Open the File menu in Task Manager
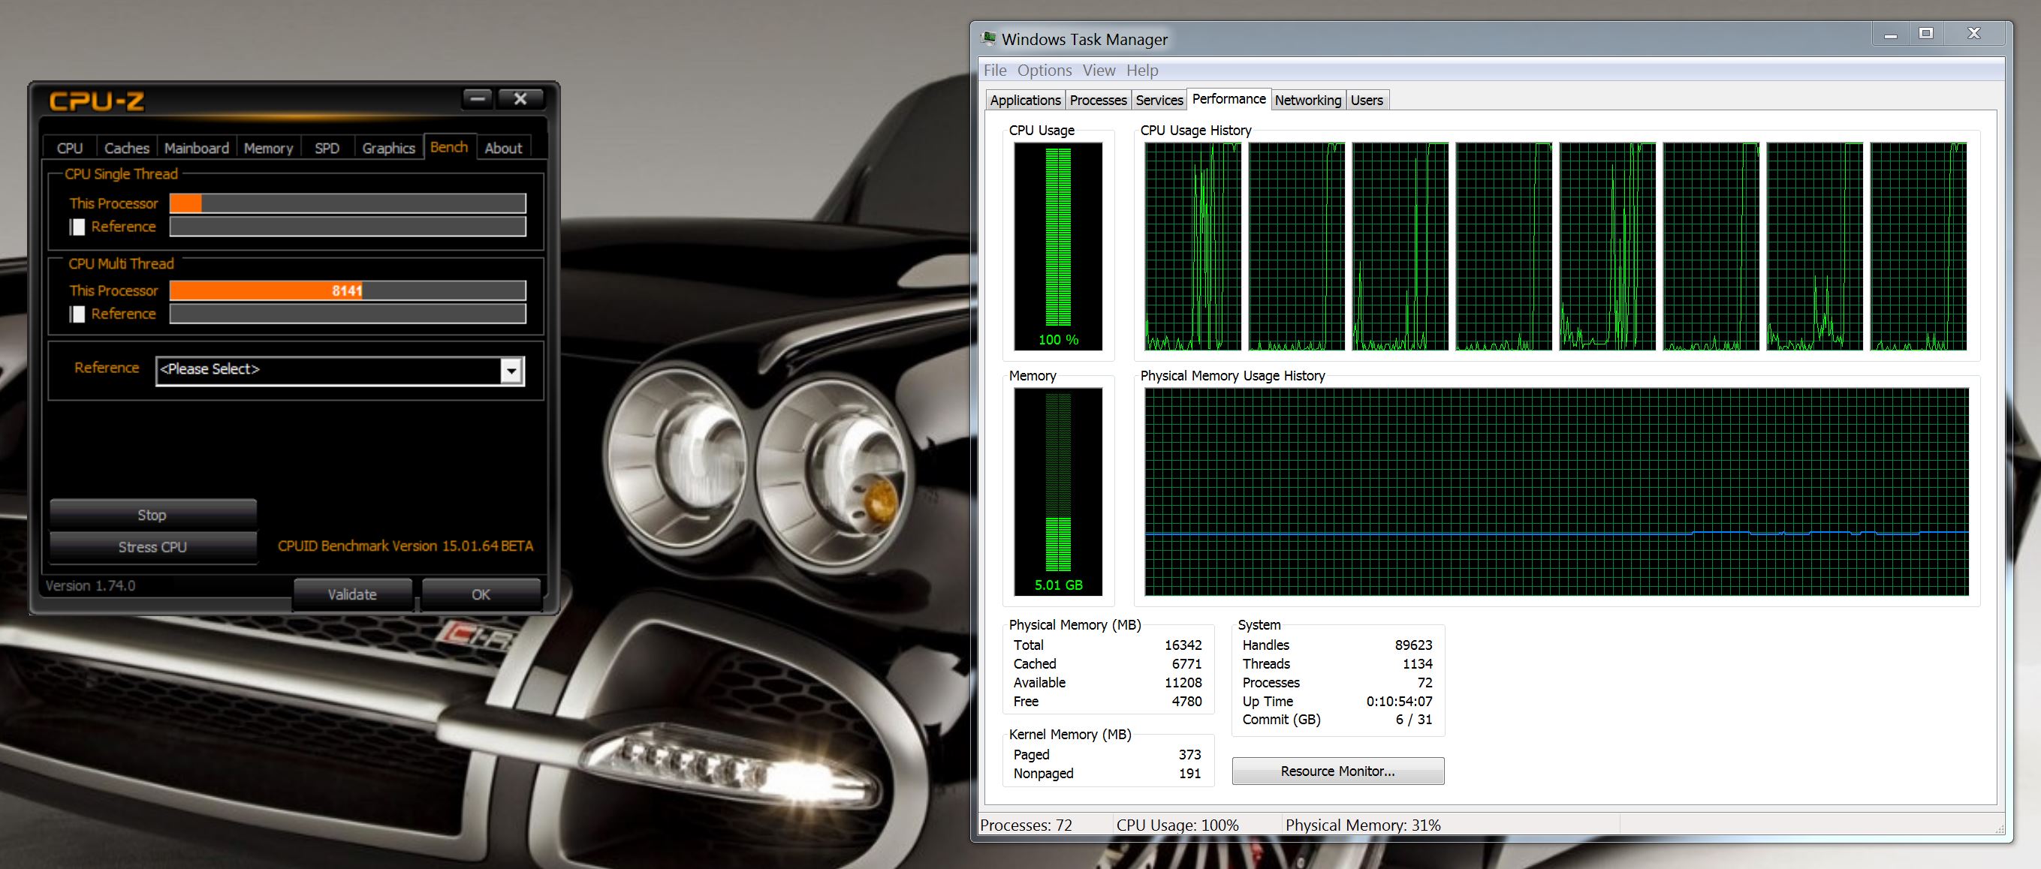The image size is (2041, 869). 995,71
